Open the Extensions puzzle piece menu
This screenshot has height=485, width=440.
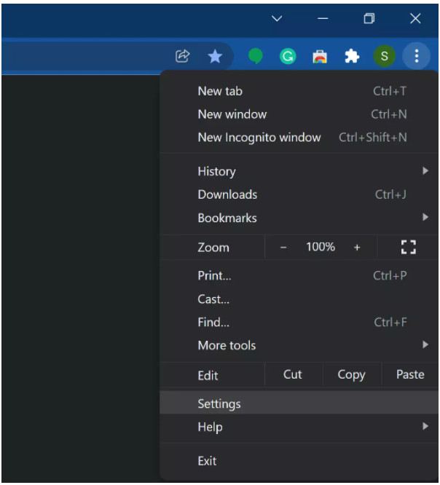(x=352, y=56)
